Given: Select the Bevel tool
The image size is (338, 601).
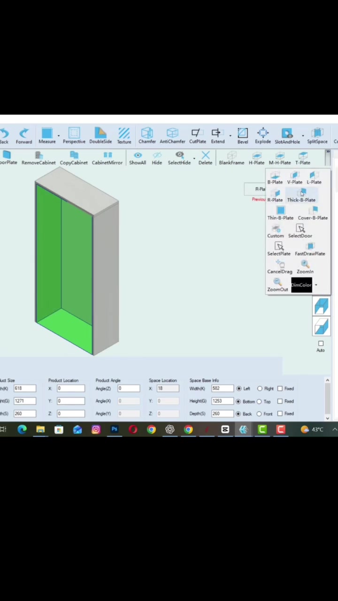Looking at the screenshot, I should [x=243, y=136].
